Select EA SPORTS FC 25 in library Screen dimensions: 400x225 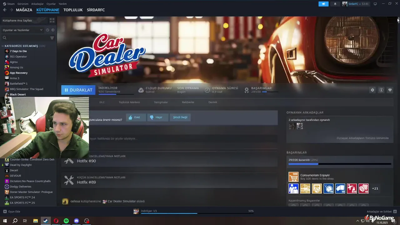[x=22, y=203]
